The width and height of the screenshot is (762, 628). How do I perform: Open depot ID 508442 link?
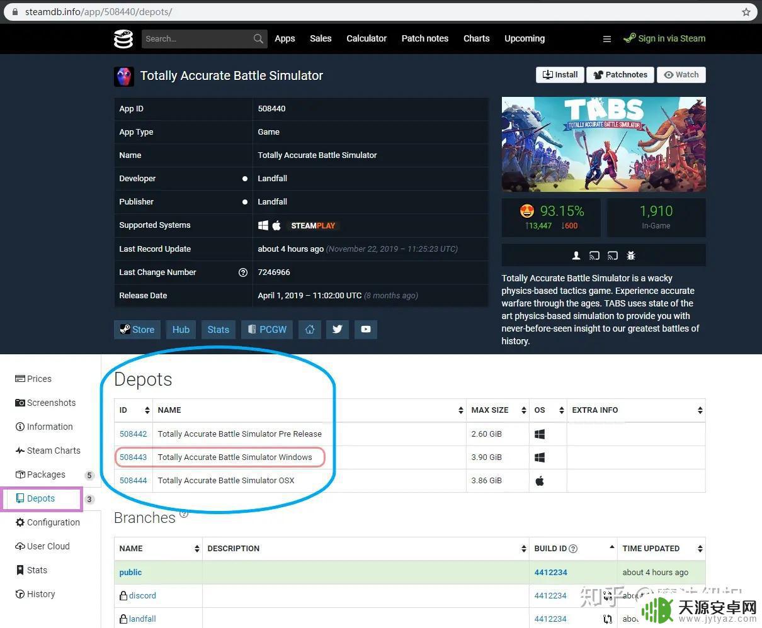click(x=134, y=434)
